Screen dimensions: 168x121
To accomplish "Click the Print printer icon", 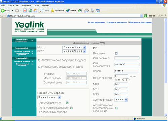I will point(92,11).
